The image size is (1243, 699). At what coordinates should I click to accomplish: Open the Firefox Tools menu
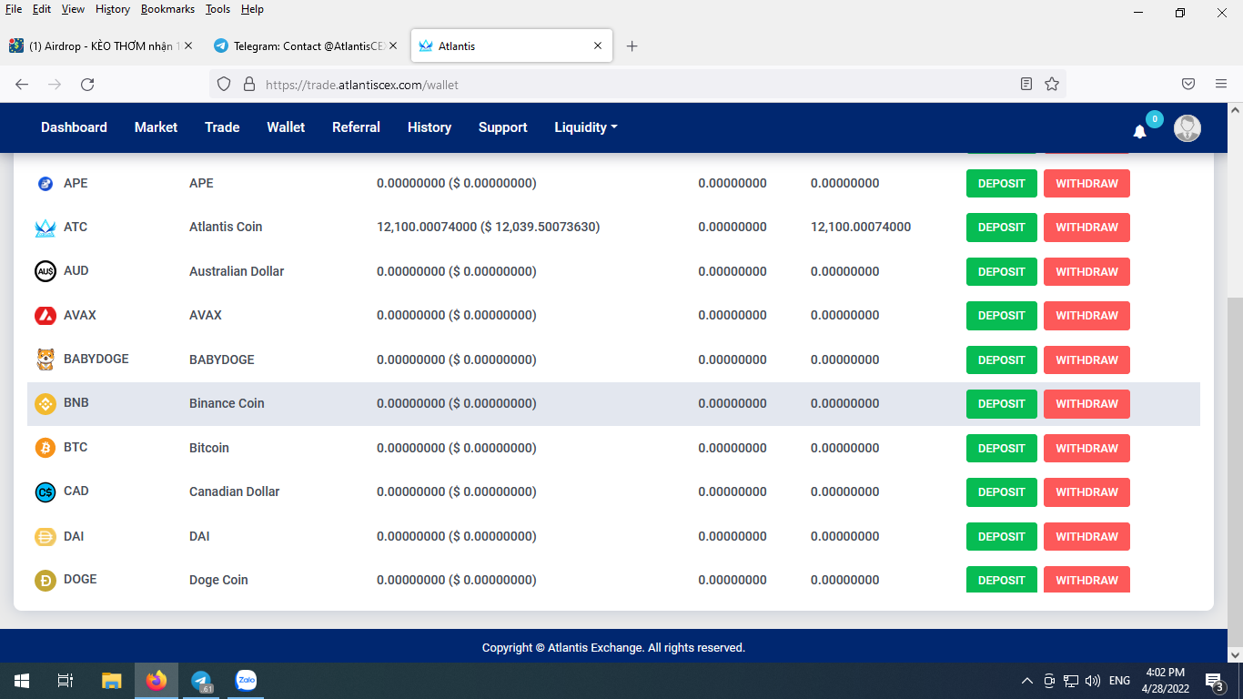point(217,9)
